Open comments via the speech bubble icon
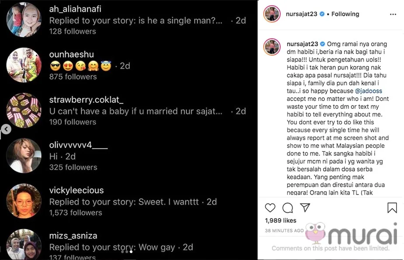This screenshot has width=404, height=260. (x=287, y=208)
